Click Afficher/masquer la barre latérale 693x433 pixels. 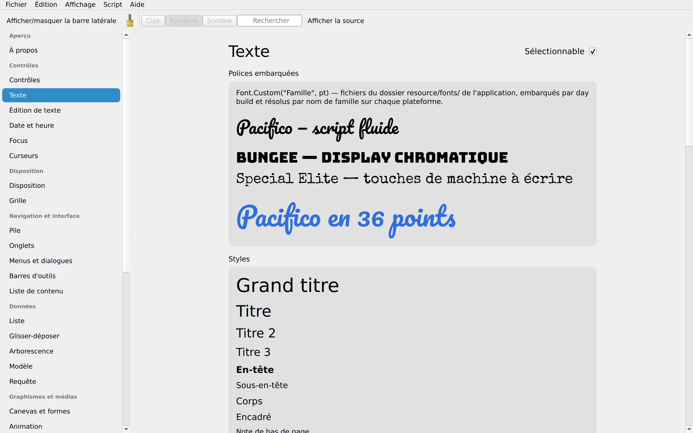(x=61, y=21)
